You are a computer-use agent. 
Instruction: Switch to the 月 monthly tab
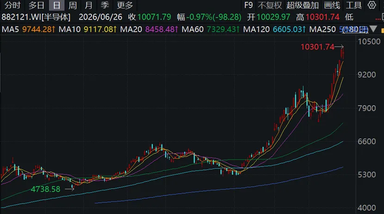89,5
